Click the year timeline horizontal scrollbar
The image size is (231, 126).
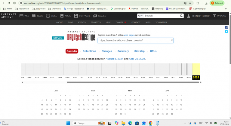point(133,82)
